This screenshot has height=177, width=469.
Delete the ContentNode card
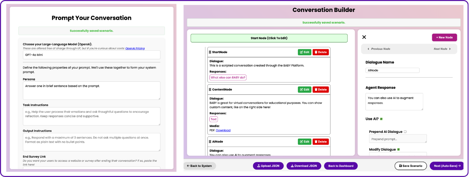tap(321, 90)
